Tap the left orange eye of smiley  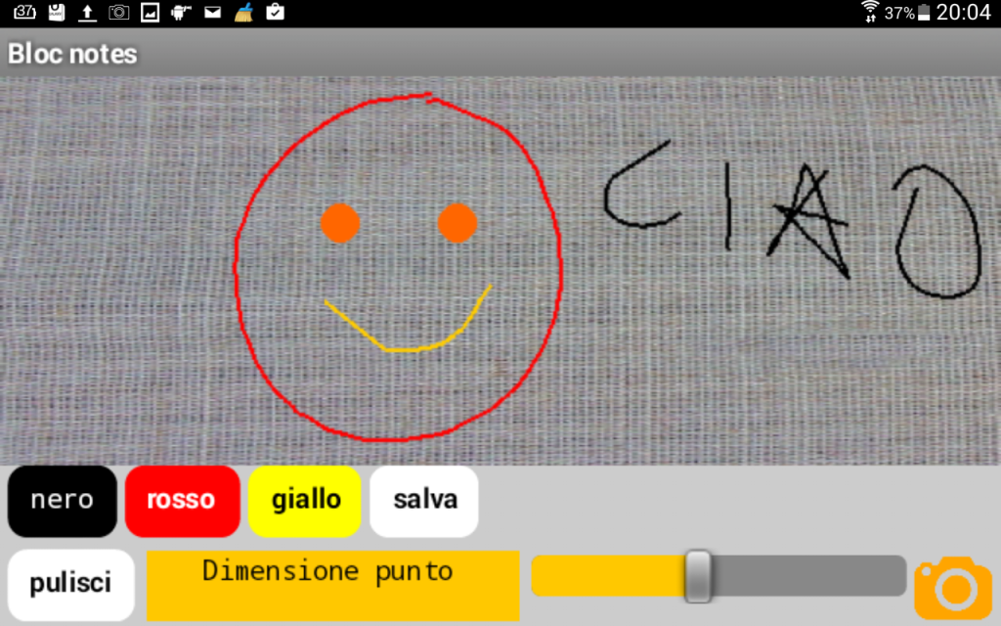coord(340,223)
